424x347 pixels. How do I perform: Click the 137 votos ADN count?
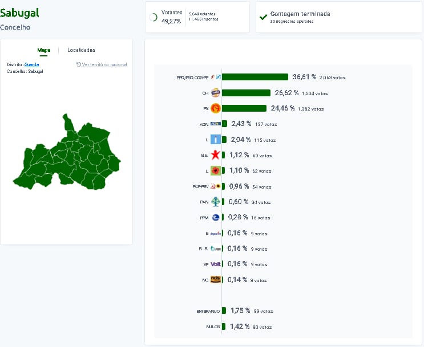point(266,124)
